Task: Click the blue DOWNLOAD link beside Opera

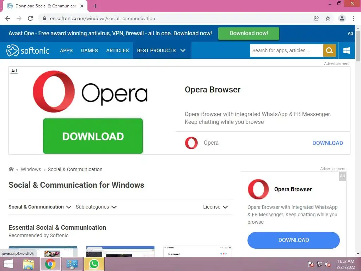Action: pos(328,143)
